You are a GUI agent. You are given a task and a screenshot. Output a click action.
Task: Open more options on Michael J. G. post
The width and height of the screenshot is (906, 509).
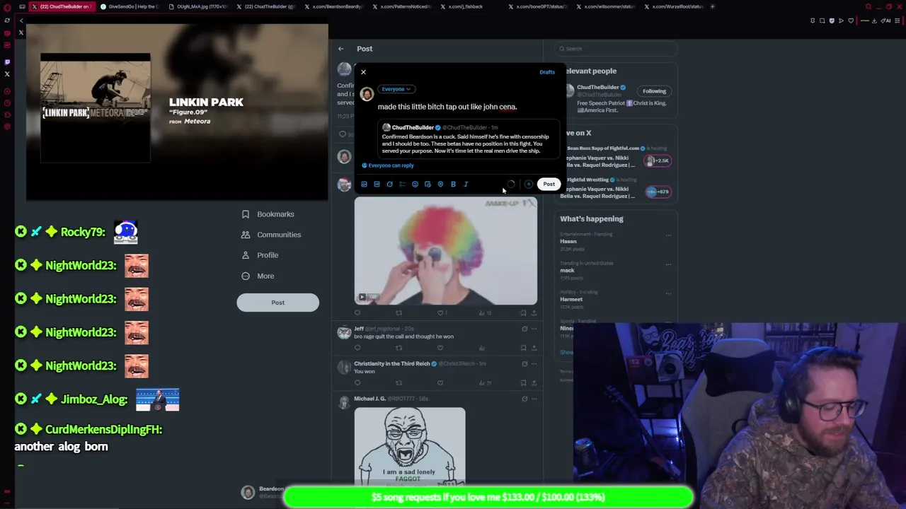534,399
